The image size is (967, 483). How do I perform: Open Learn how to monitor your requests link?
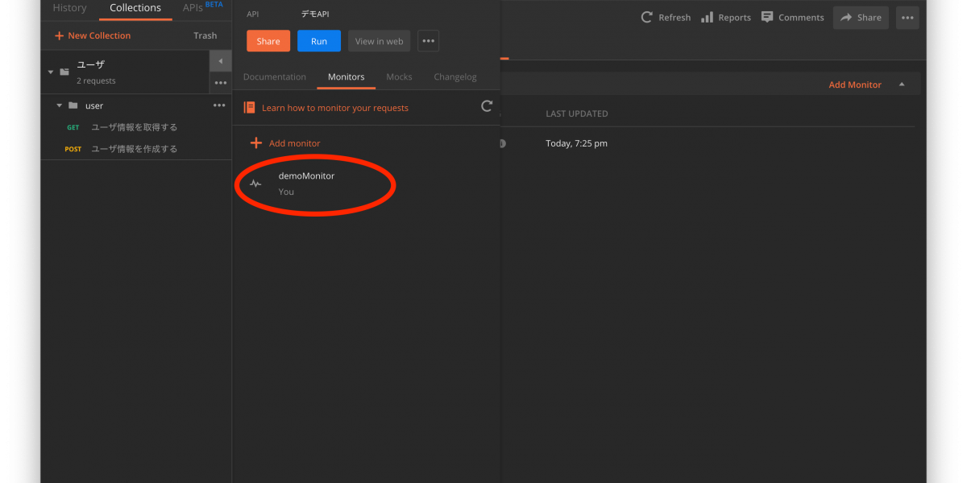click(334, 108)
